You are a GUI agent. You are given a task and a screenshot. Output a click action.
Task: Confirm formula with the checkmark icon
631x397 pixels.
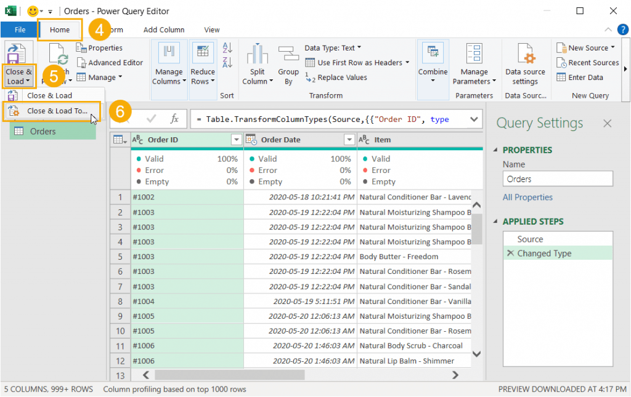click(152, 119)
